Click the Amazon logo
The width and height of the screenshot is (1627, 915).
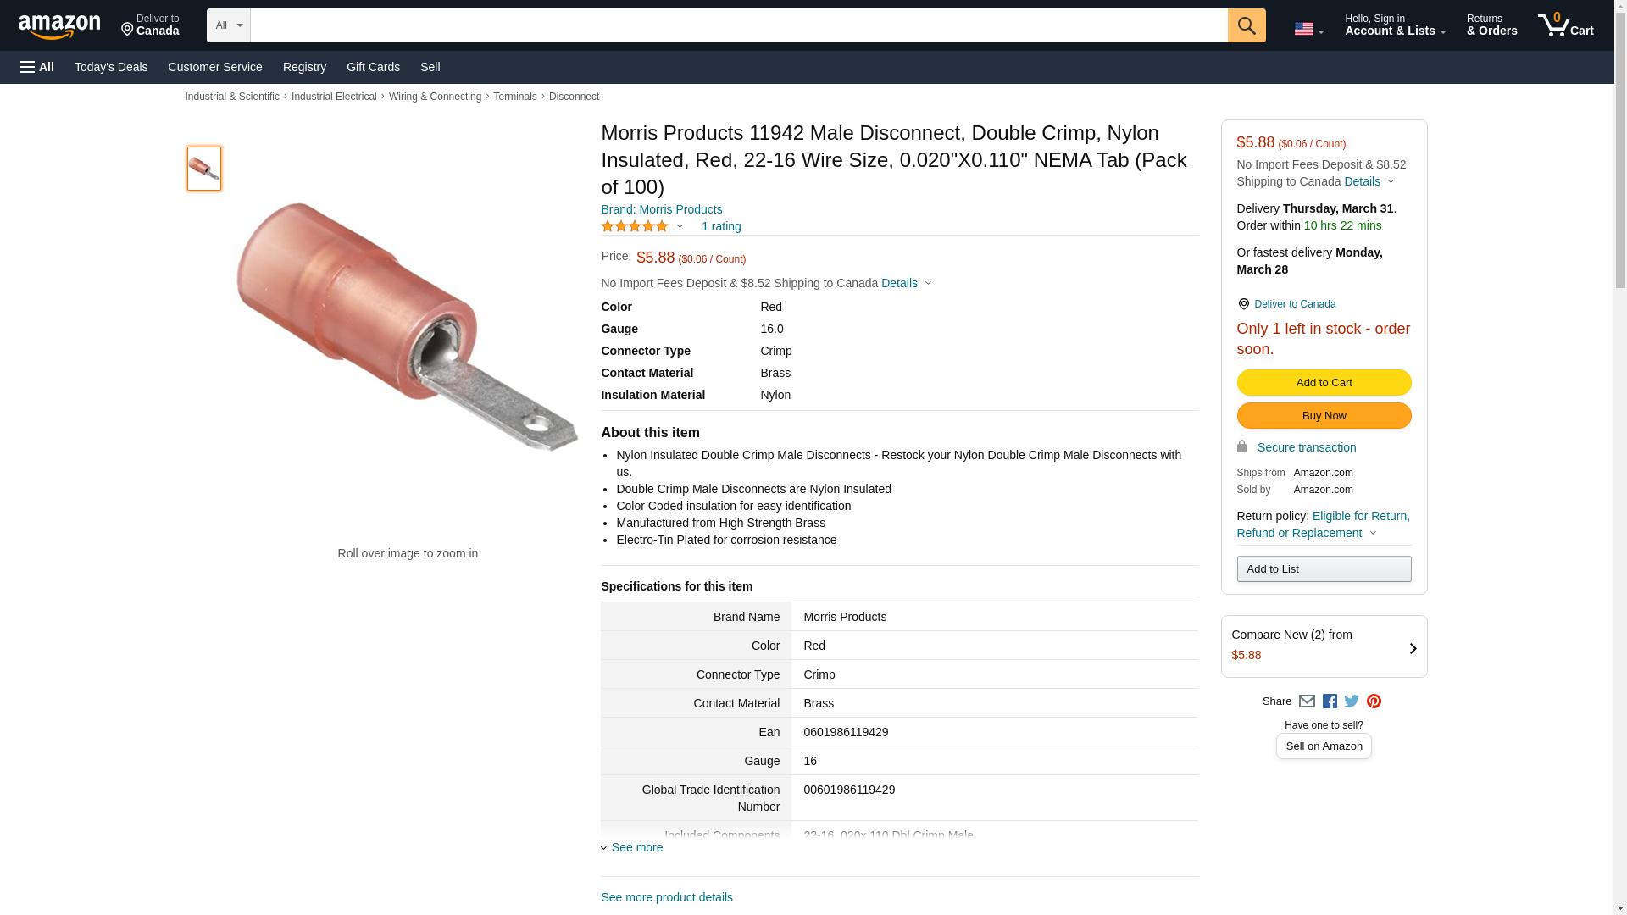[59, 26]
